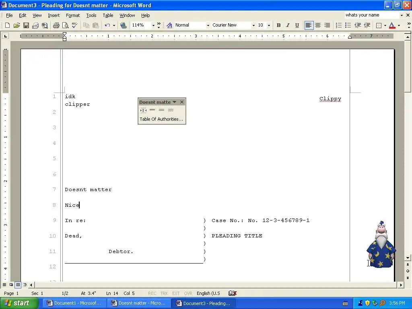Image resolution: width=412 pixels, height=309 pixels.
Task: Switch to Normal view
Action: (x=4, y=284)
